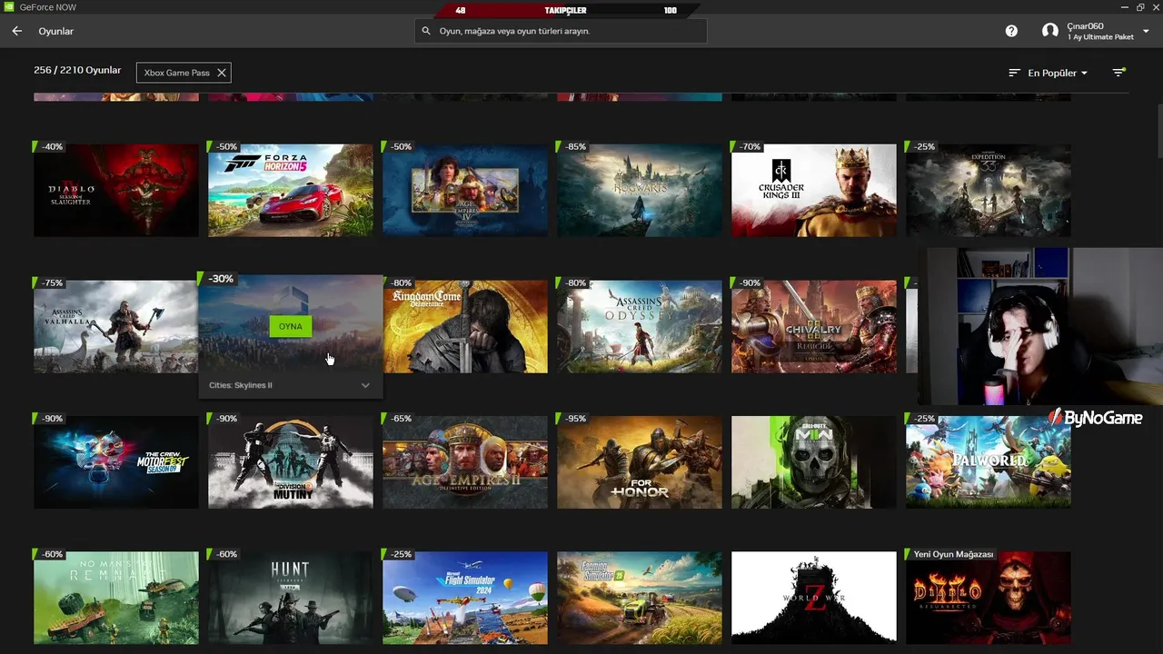Open the En Popüler sort dropdown
1163x654 pixels.
pyautogui.click(x=1058, y=73)
